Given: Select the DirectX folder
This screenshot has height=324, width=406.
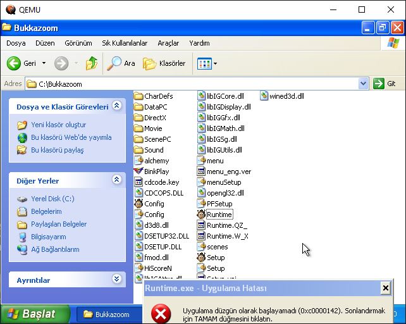Looking at the screenshot, I should point(150,118).
